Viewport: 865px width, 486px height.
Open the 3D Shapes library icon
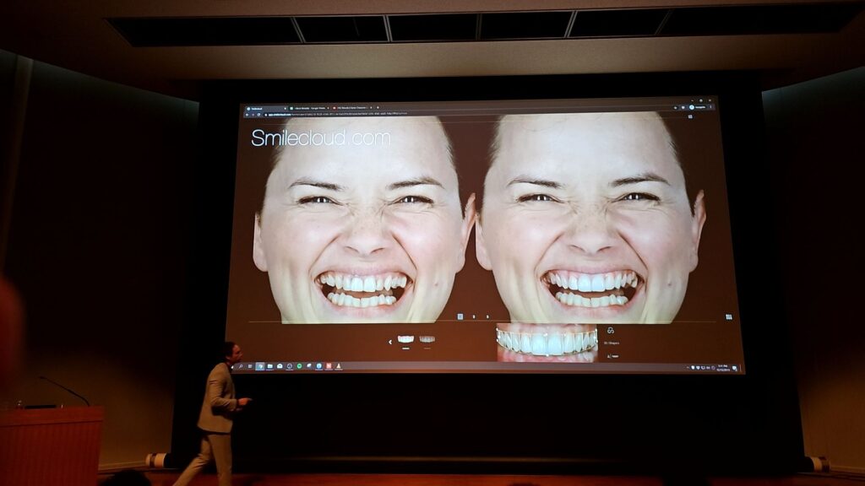point(610,331)
